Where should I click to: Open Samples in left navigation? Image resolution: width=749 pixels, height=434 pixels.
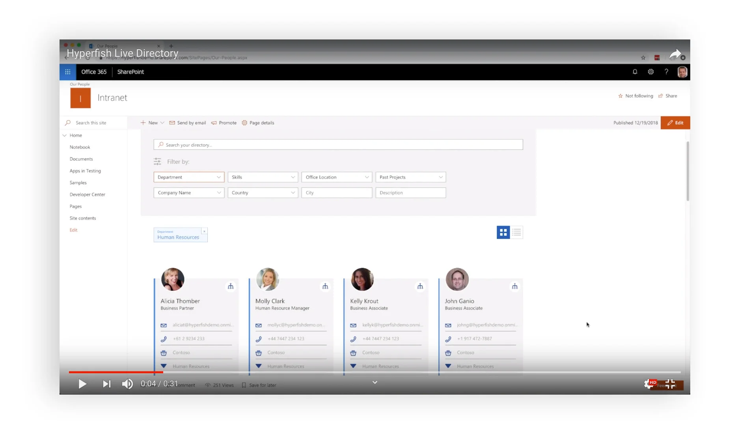(78, 183)
